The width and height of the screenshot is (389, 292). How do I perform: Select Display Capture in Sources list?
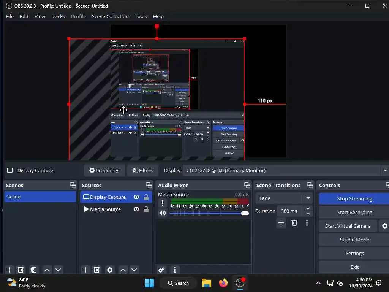tap(116, 197)
